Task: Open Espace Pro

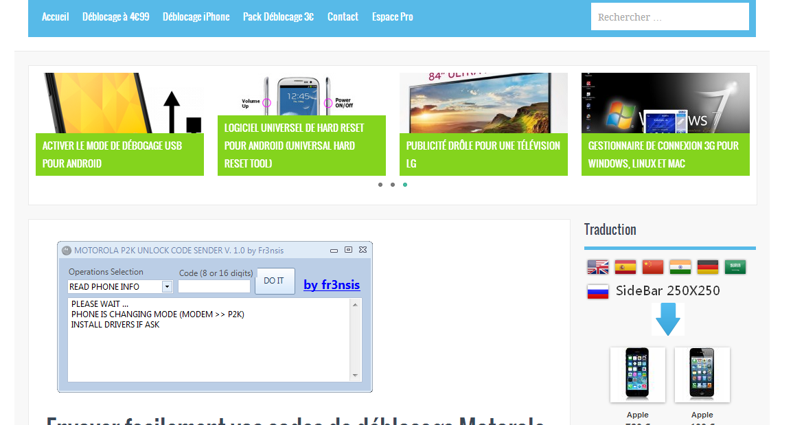Action: pyautogui.click(x=392, y=17)
